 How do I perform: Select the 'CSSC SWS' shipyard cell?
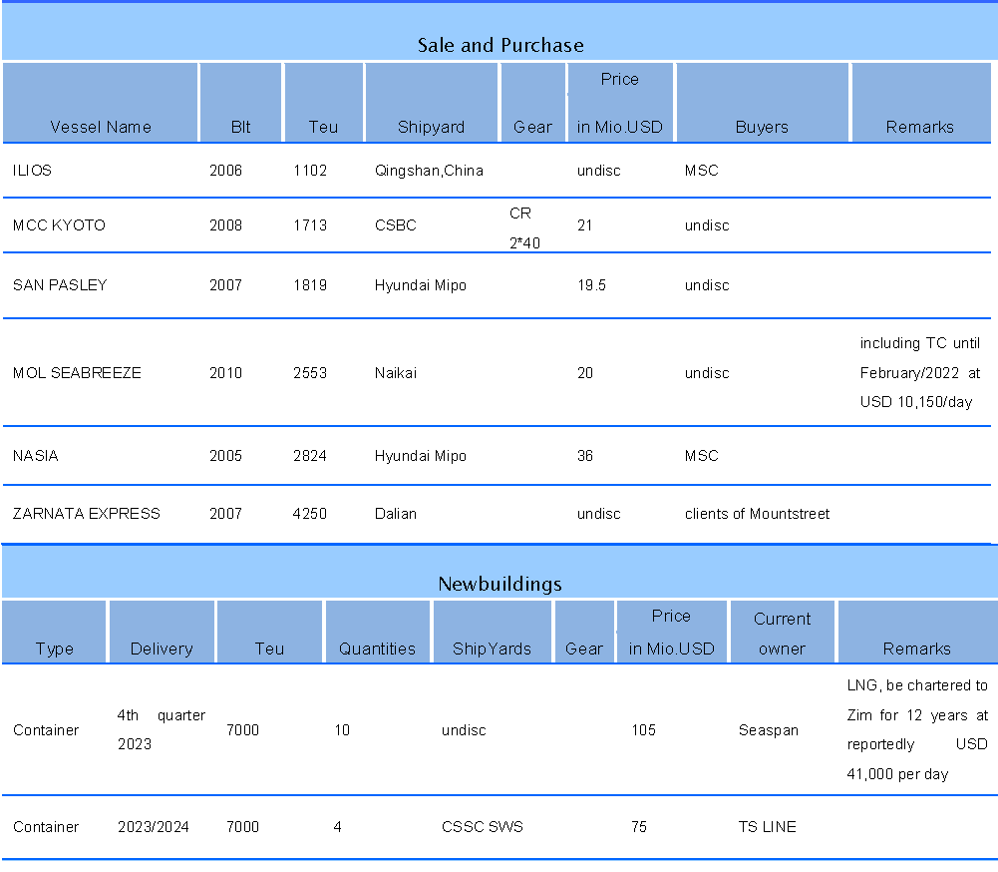point(483,827)
